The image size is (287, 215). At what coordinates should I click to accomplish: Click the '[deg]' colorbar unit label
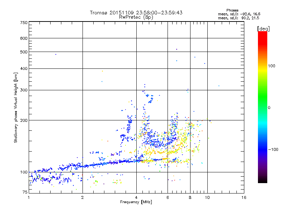(263, 29)
